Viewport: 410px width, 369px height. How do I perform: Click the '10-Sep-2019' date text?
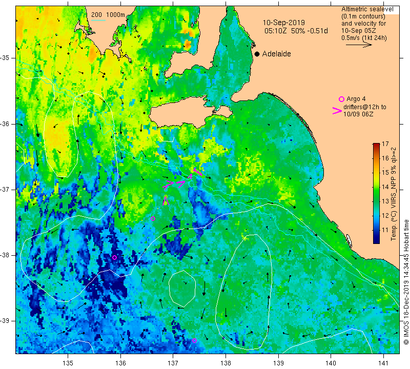[x=284, y=23]
